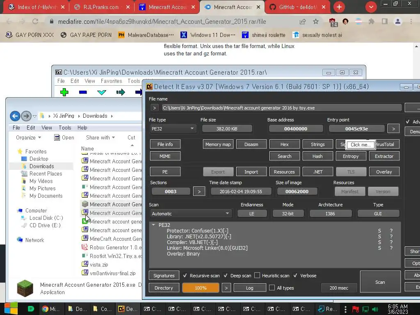Open the Tools menu in Explorer
The height and width of the screenshot is (315, 420).
coord(65,128)
